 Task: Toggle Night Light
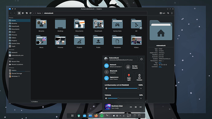tap(129, 77)
